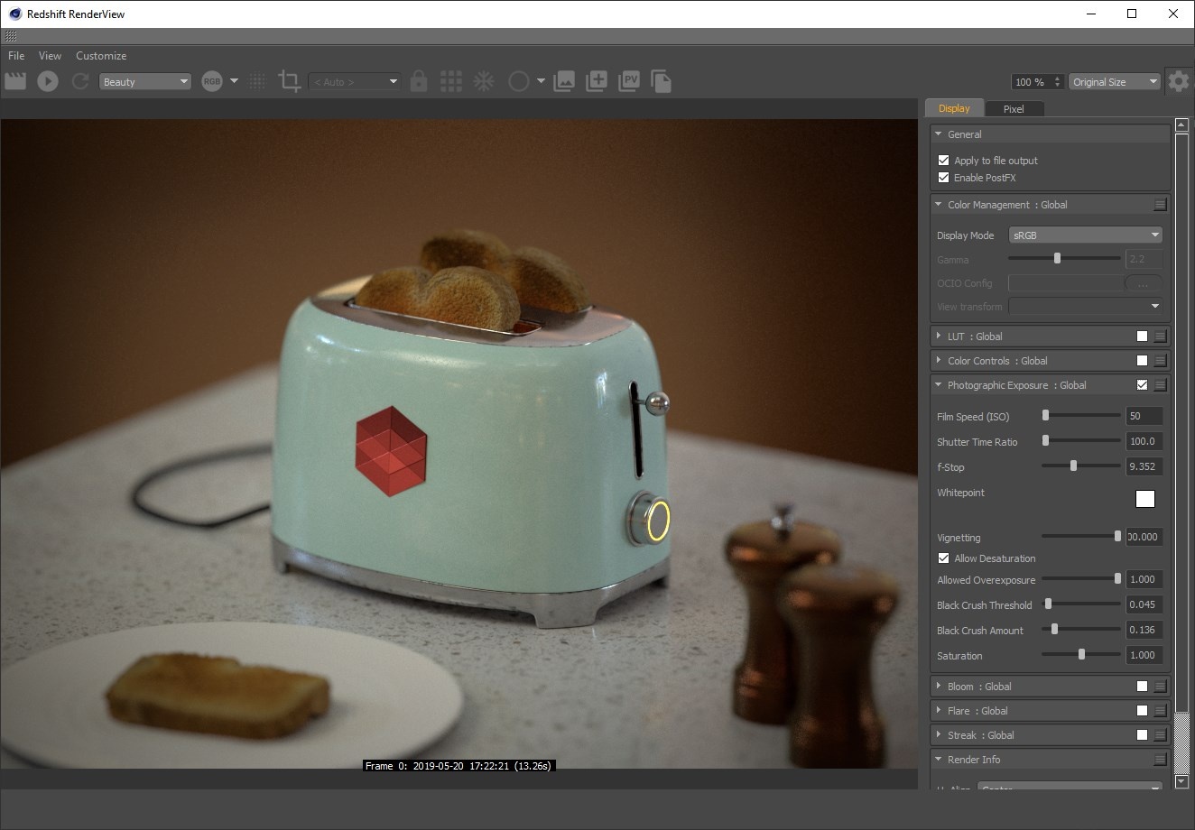Open the Streak section menu icon
The image size is (1195, 830).
pyautogui.click(x=1161, y=735)
